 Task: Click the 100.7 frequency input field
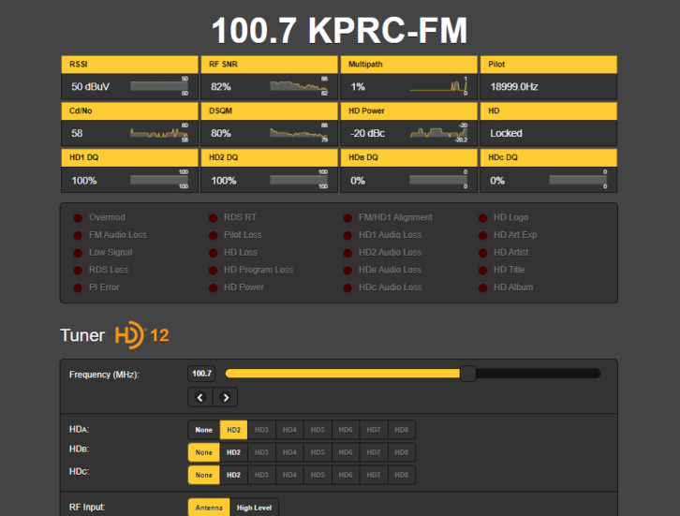coord(201,374)
